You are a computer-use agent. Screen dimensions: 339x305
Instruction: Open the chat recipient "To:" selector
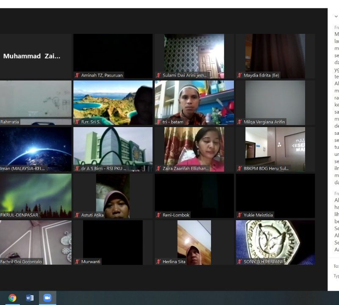[x=336, y=266]
